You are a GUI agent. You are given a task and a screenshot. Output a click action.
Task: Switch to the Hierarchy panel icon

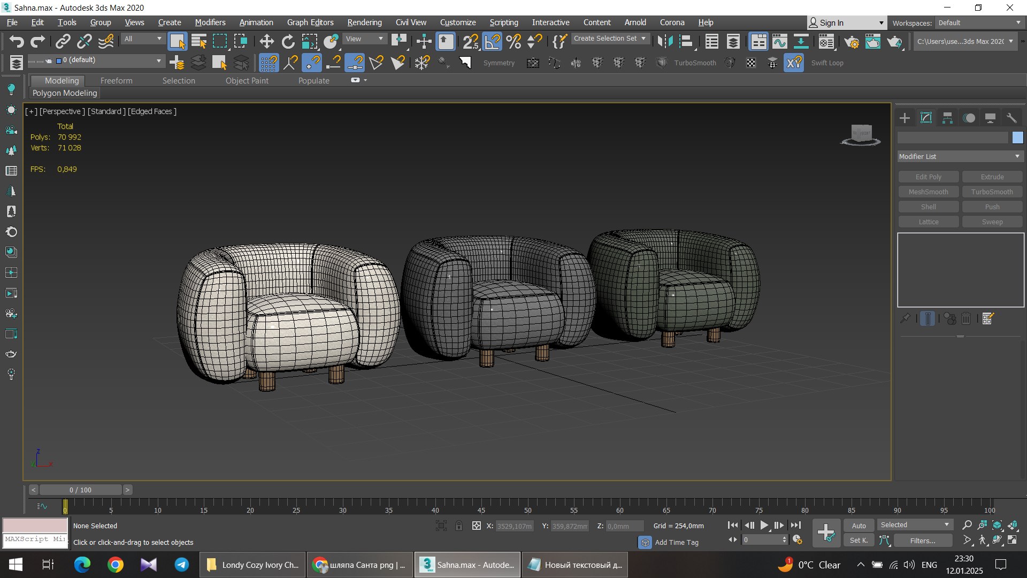(947, 118)
